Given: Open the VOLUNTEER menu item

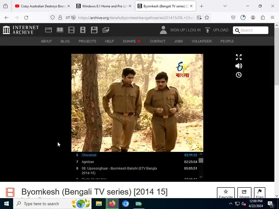Looking at the screenshot, I should (202, 41).
